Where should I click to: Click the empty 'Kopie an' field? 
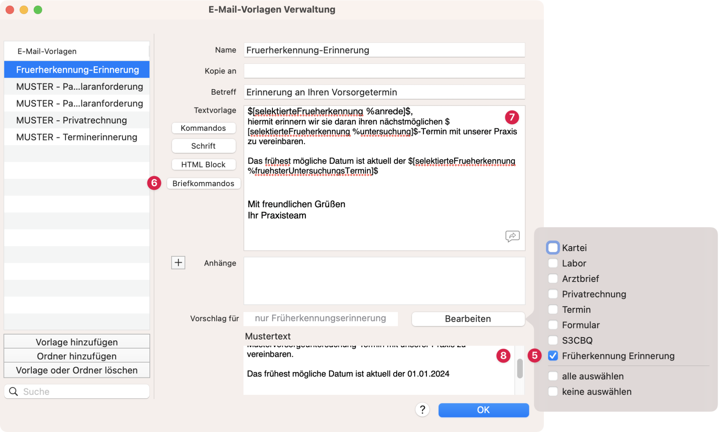point(384,71)
